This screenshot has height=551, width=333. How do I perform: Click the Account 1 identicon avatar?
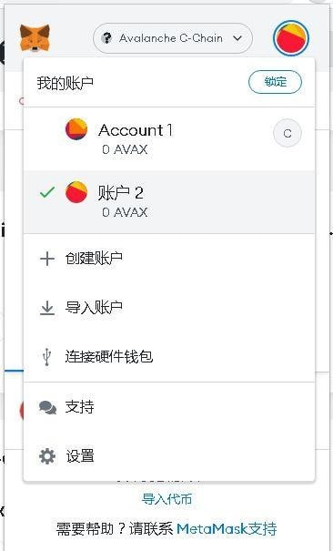click(76, 129)
